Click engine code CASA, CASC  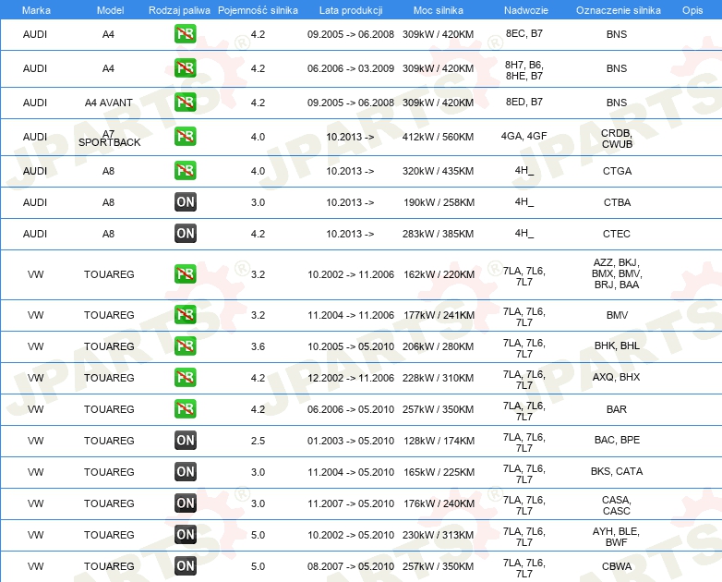617,505
